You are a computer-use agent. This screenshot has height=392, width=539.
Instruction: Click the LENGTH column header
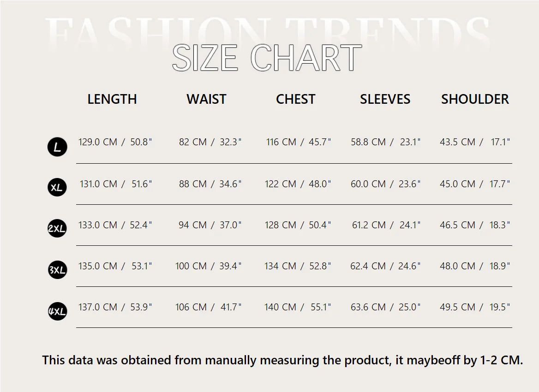coord(112,99)
